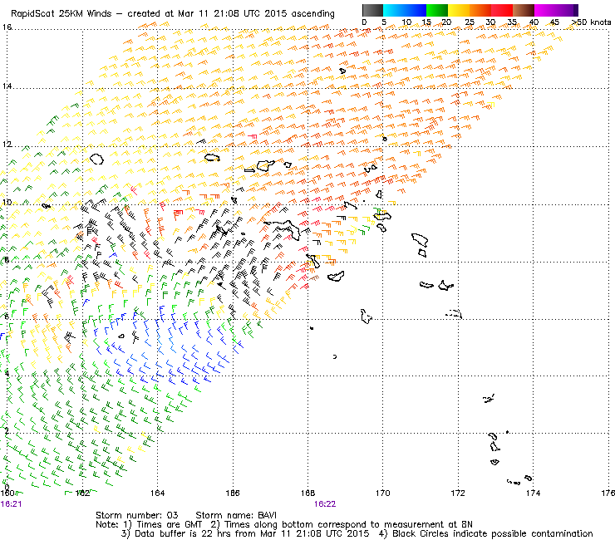Click the 'Storm number: 03' text
Screen dimensions: 615x540
137,515
